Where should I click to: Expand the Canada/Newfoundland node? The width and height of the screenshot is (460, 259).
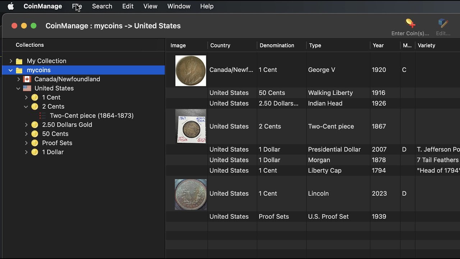pos(18,79)
